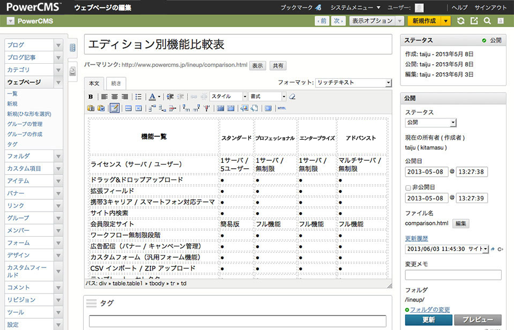Click the text color A swatch

[152, 96]
